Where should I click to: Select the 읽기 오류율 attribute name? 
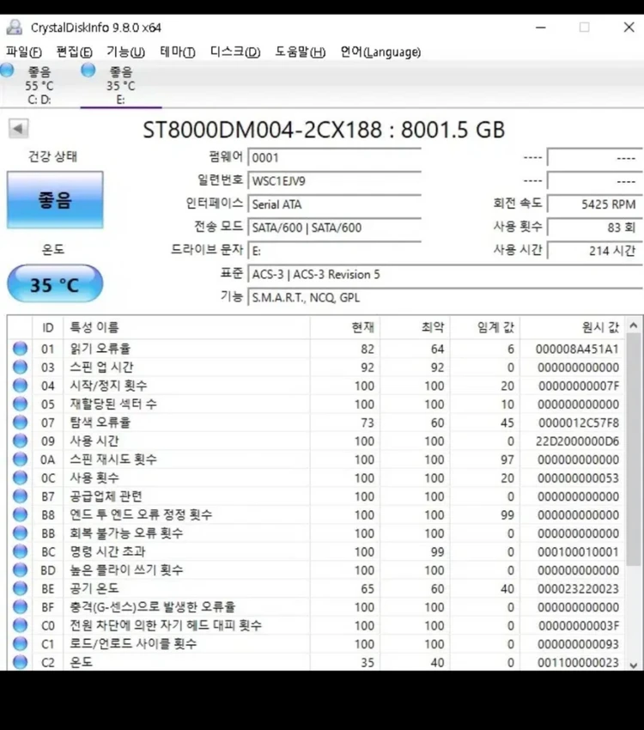[100, 348]
